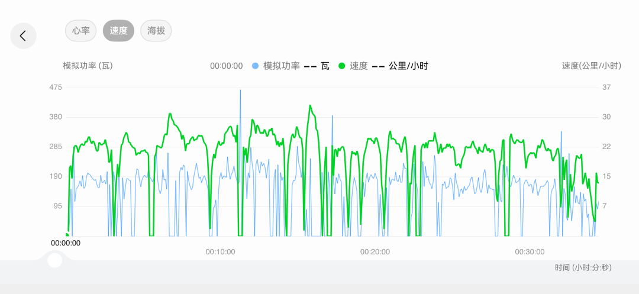Toggle the 速度 series legend label
Image resolution: width=639 pixels, height=294 pixels.
[x=359, y=66]
